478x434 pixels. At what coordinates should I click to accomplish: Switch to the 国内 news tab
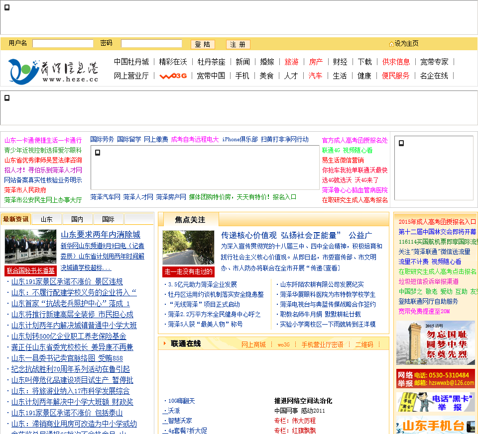point(77,219)
